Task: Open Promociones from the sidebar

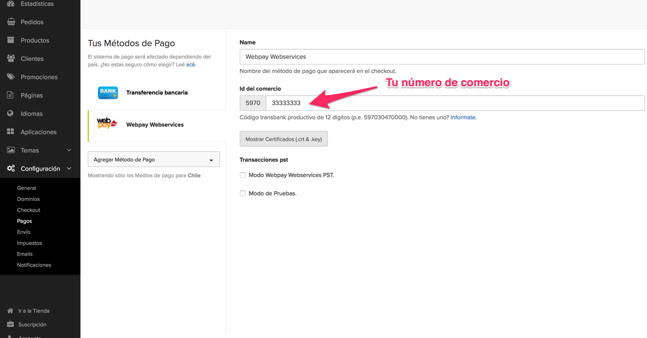Action: tap(40, 77)
